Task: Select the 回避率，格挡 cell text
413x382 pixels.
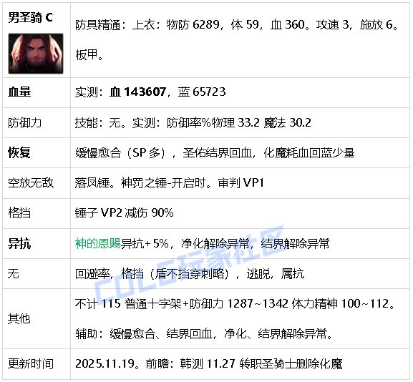Action: click(190, 273)
